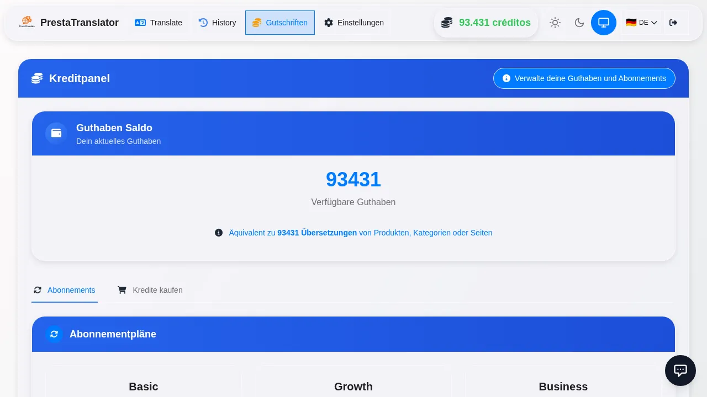Image resolution: width=707 pixels, height=397 pixels.
Task: Open History via the clock icon
Action: [x=203, y=23]
